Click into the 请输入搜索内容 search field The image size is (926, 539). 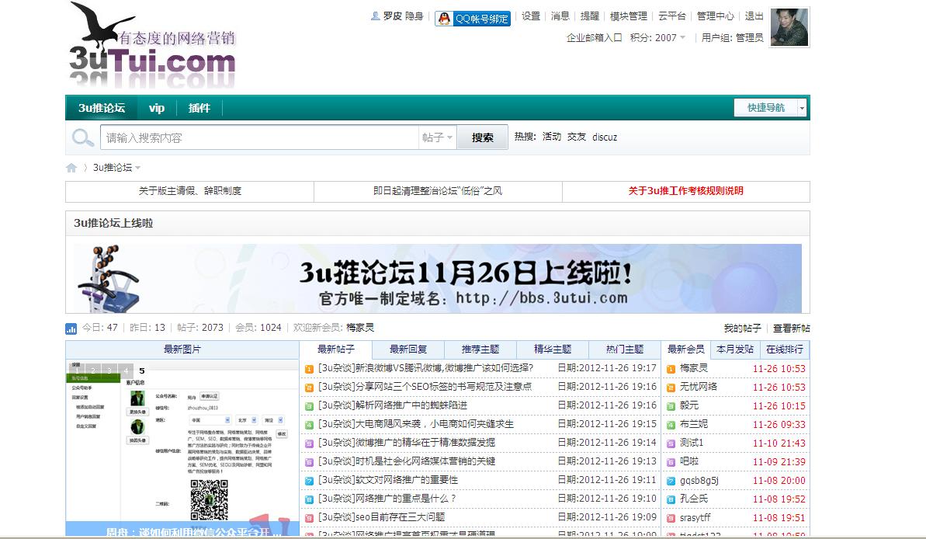pos(260,137)
